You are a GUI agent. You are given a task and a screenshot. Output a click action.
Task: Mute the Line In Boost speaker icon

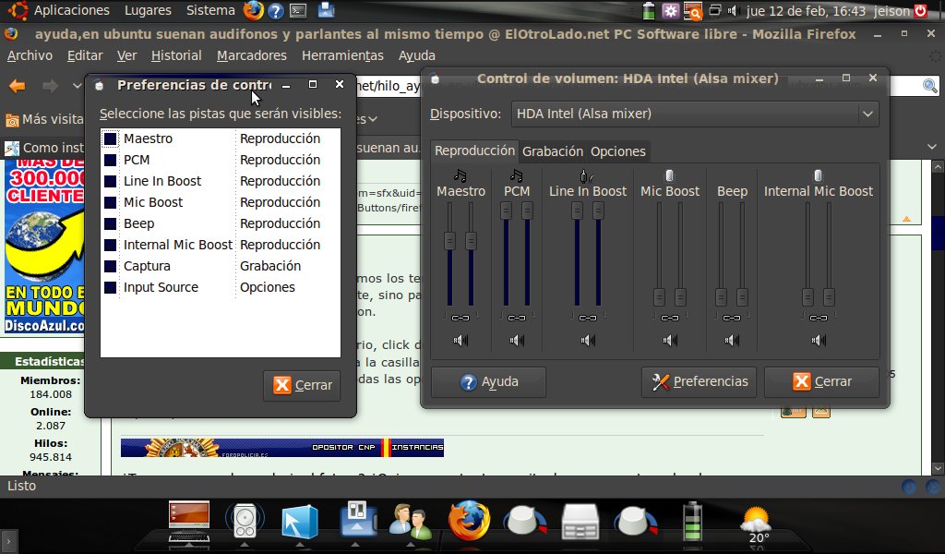(x=588, y=341)
